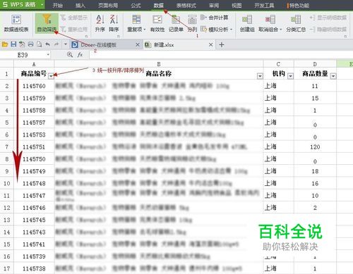Click the quantity cell showing 120

point(315,147)
